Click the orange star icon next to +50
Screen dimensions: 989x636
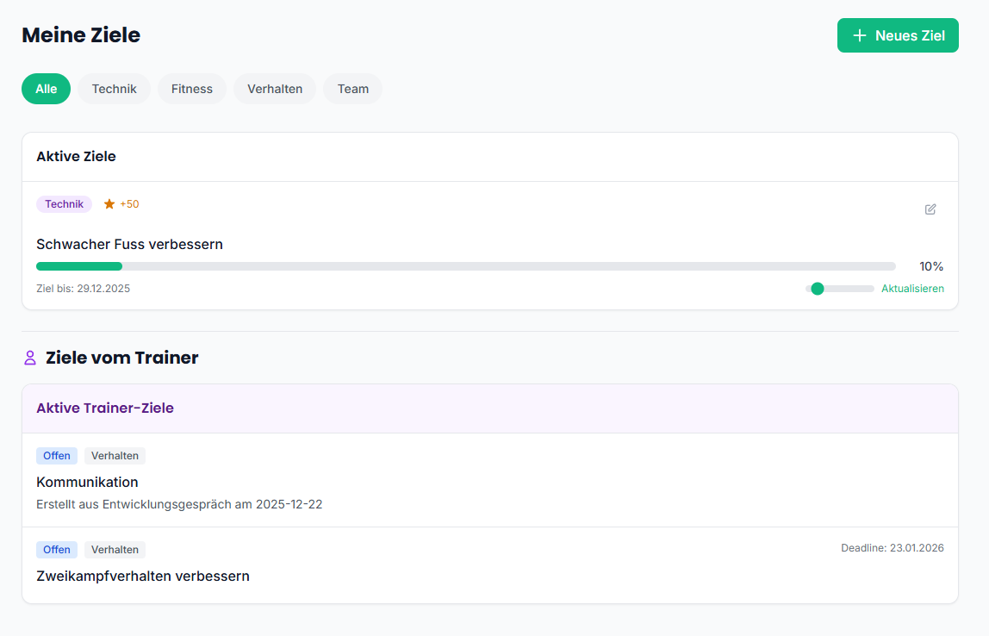click(109, 204)
